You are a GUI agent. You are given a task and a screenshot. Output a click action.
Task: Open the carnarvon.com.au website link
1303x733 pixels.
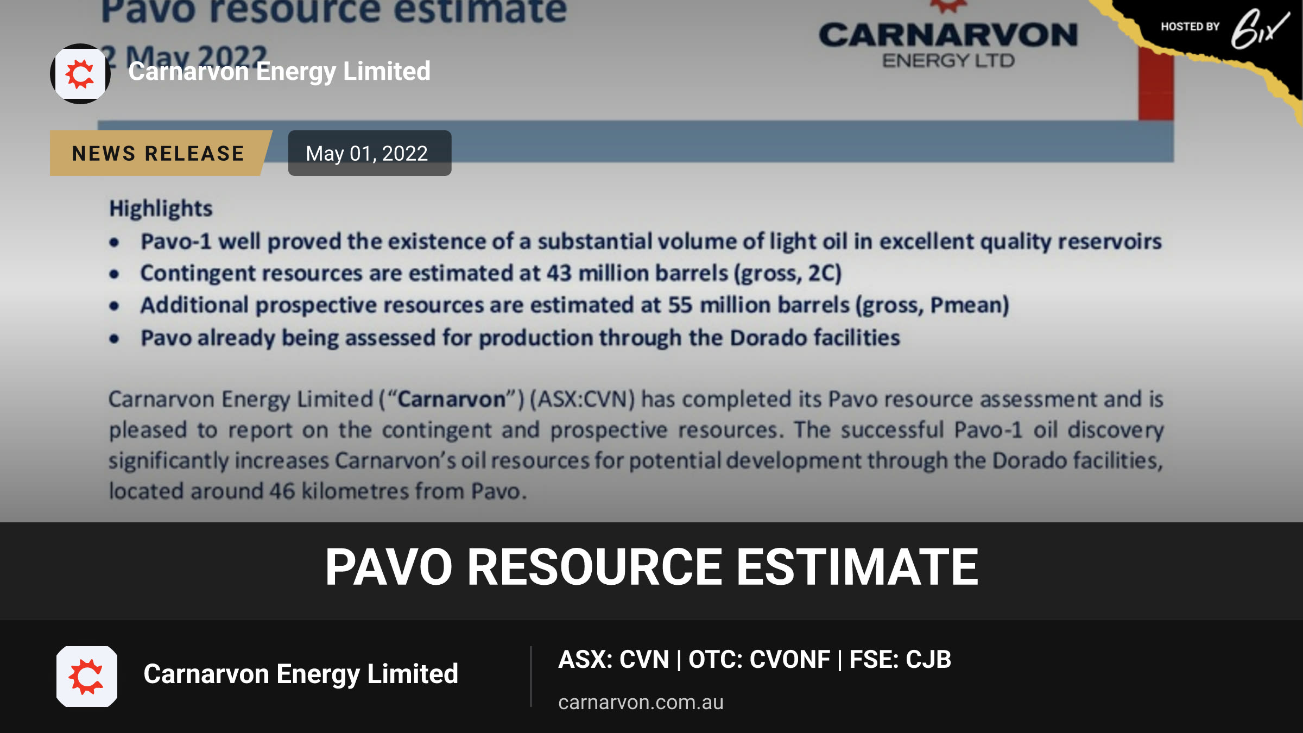click(641, 702)
